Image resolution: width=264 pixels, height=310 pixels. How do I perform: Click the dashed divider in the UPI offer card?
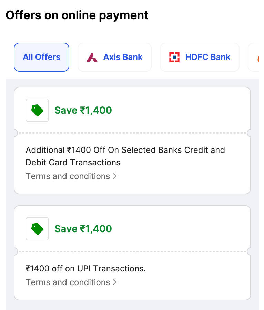pos(132,251)
